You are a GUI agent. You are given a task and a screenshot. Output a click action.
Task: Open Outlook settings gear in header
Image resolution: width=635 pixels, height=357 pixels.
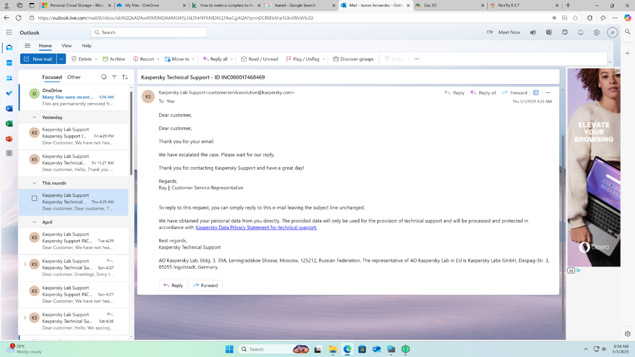(596, 32)
